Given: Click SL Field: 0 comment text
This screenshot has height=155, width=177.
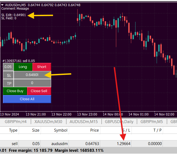Looking at the screenshot, I should pos(9,18).
